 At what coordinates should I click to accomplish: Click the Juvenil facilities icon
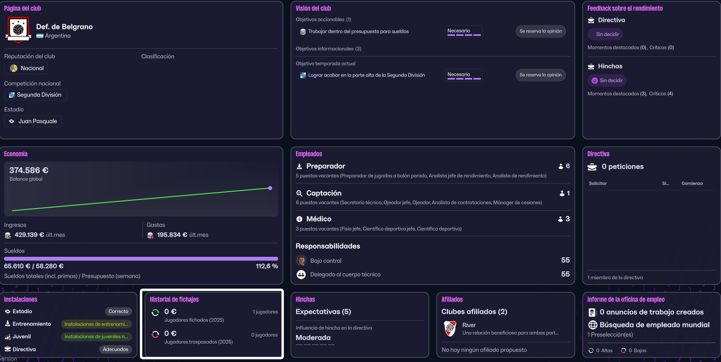click(x=7, y=337)
